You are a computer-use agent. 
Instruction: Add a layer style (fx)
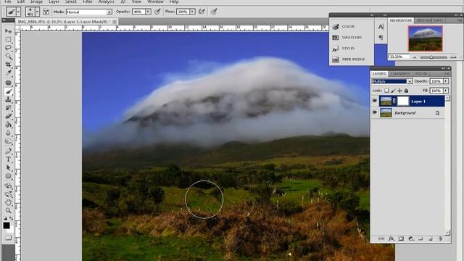coord(391,239)
